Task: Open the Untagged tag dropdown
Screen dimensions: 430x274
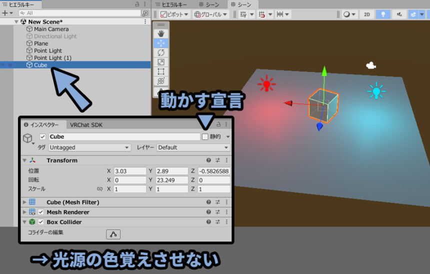Action: tap(89, 147)
